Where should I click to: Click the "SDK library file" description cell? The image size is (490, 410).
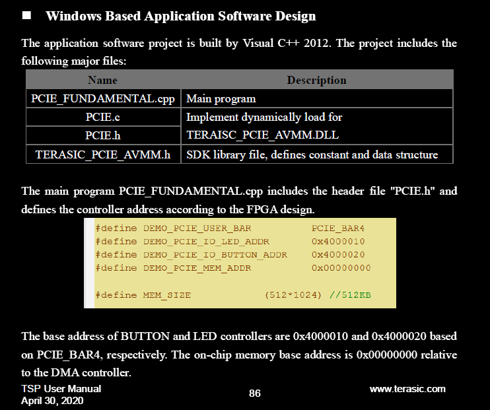click(317, 154)
